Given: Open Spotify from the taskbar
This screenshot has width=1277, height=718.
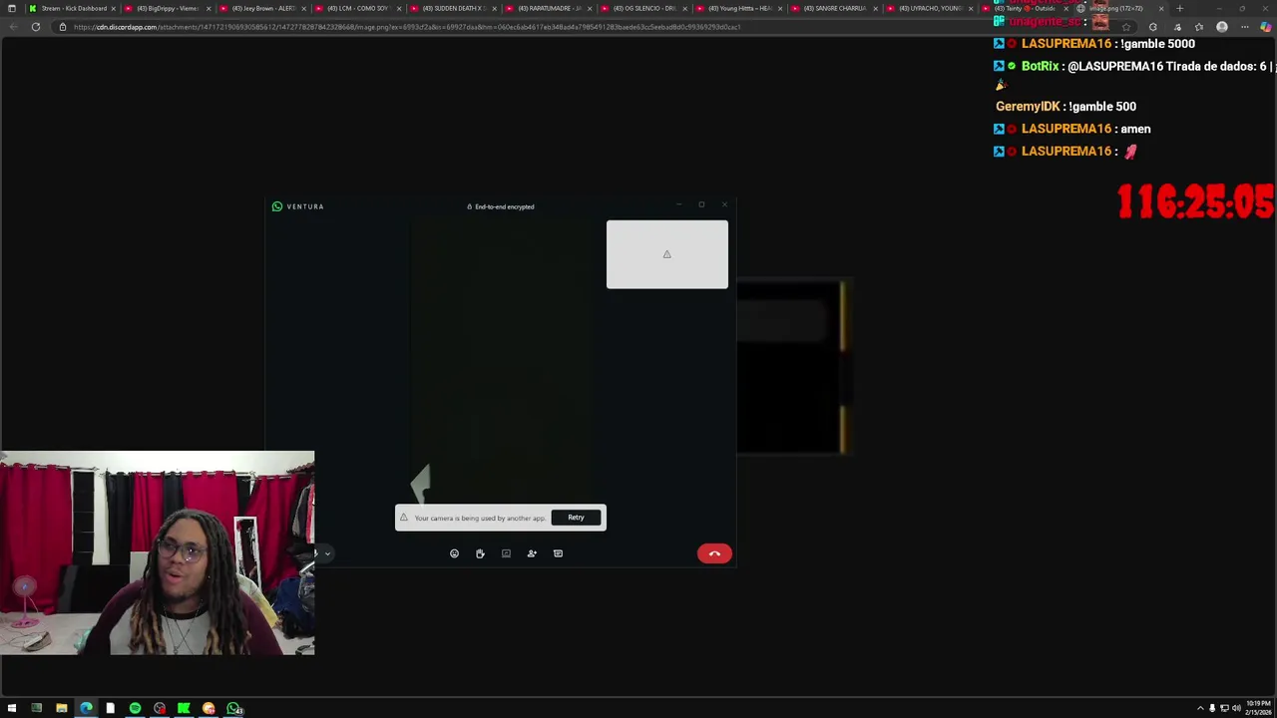Looking at the screenshot, I should (135, 709).
